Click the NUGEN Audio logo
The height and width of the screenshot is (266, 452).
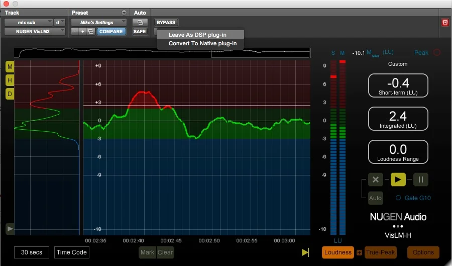coord(398,217)
